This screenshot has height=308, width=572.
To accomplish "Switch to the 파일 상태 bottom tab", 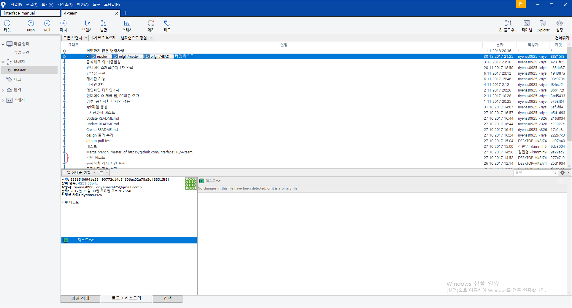I will pyautogui.click(x=80, y=299).
